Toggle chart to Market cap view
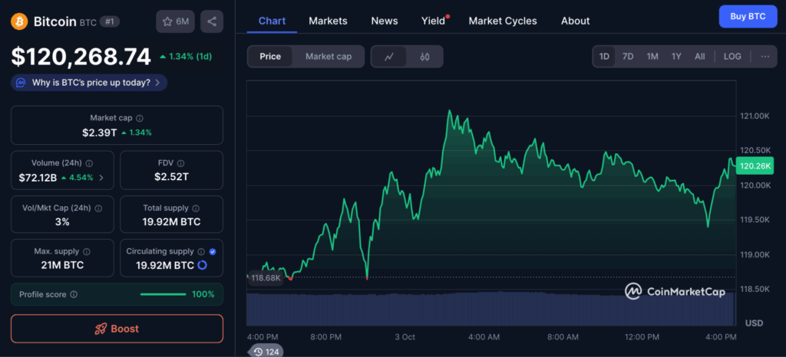786x357 pixels. [x=329, y=57]
